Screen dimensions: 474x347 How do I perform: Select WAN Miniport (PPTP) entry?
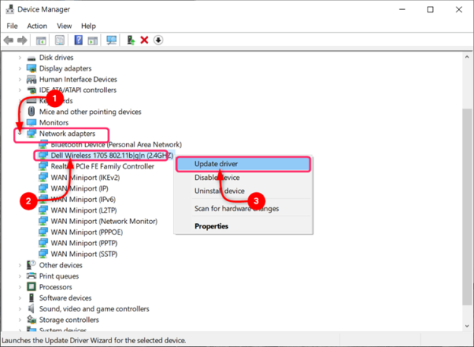(x=84, y=243)
